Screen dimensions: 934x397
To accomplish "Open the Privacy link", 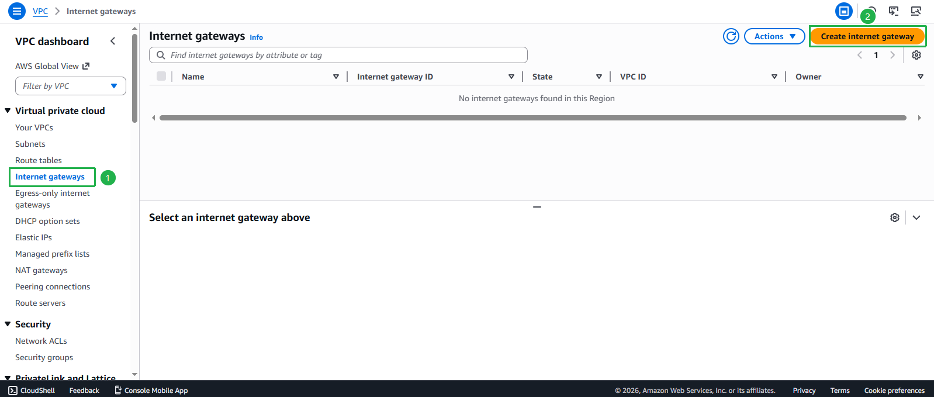I will click(804, 391).
